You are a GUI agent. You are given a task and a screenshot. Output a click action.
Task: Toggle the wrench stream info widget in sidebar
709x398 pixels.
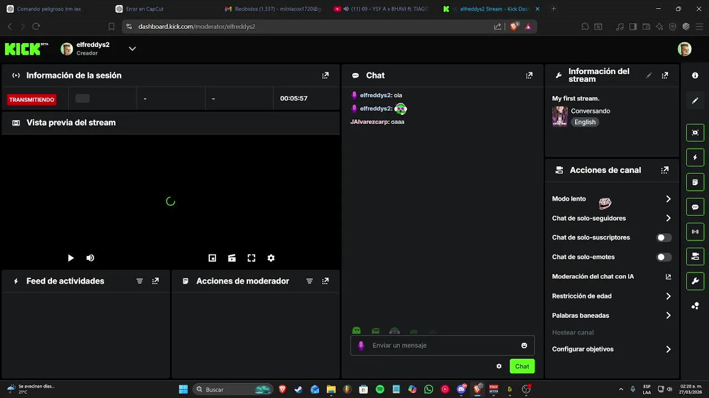[695, 281]
